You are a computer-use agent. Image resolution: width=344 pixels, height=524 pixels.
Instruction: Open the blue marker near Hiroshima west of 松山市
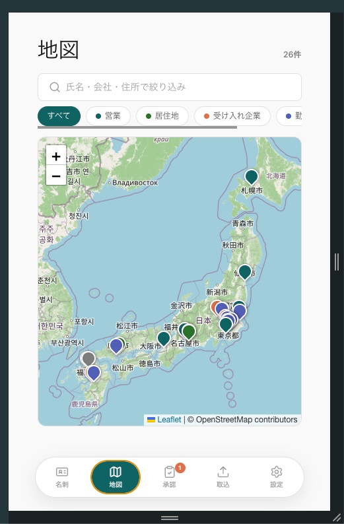116,346
